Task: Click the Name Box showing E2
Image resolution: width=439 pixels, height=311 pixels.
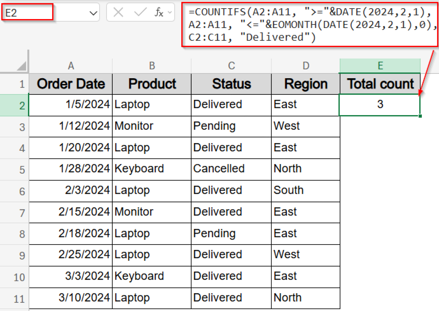Action: pos(27,12)
